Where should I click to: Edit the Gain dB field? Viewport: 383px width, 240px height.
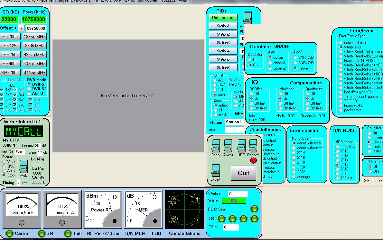[x=40, y=153]
